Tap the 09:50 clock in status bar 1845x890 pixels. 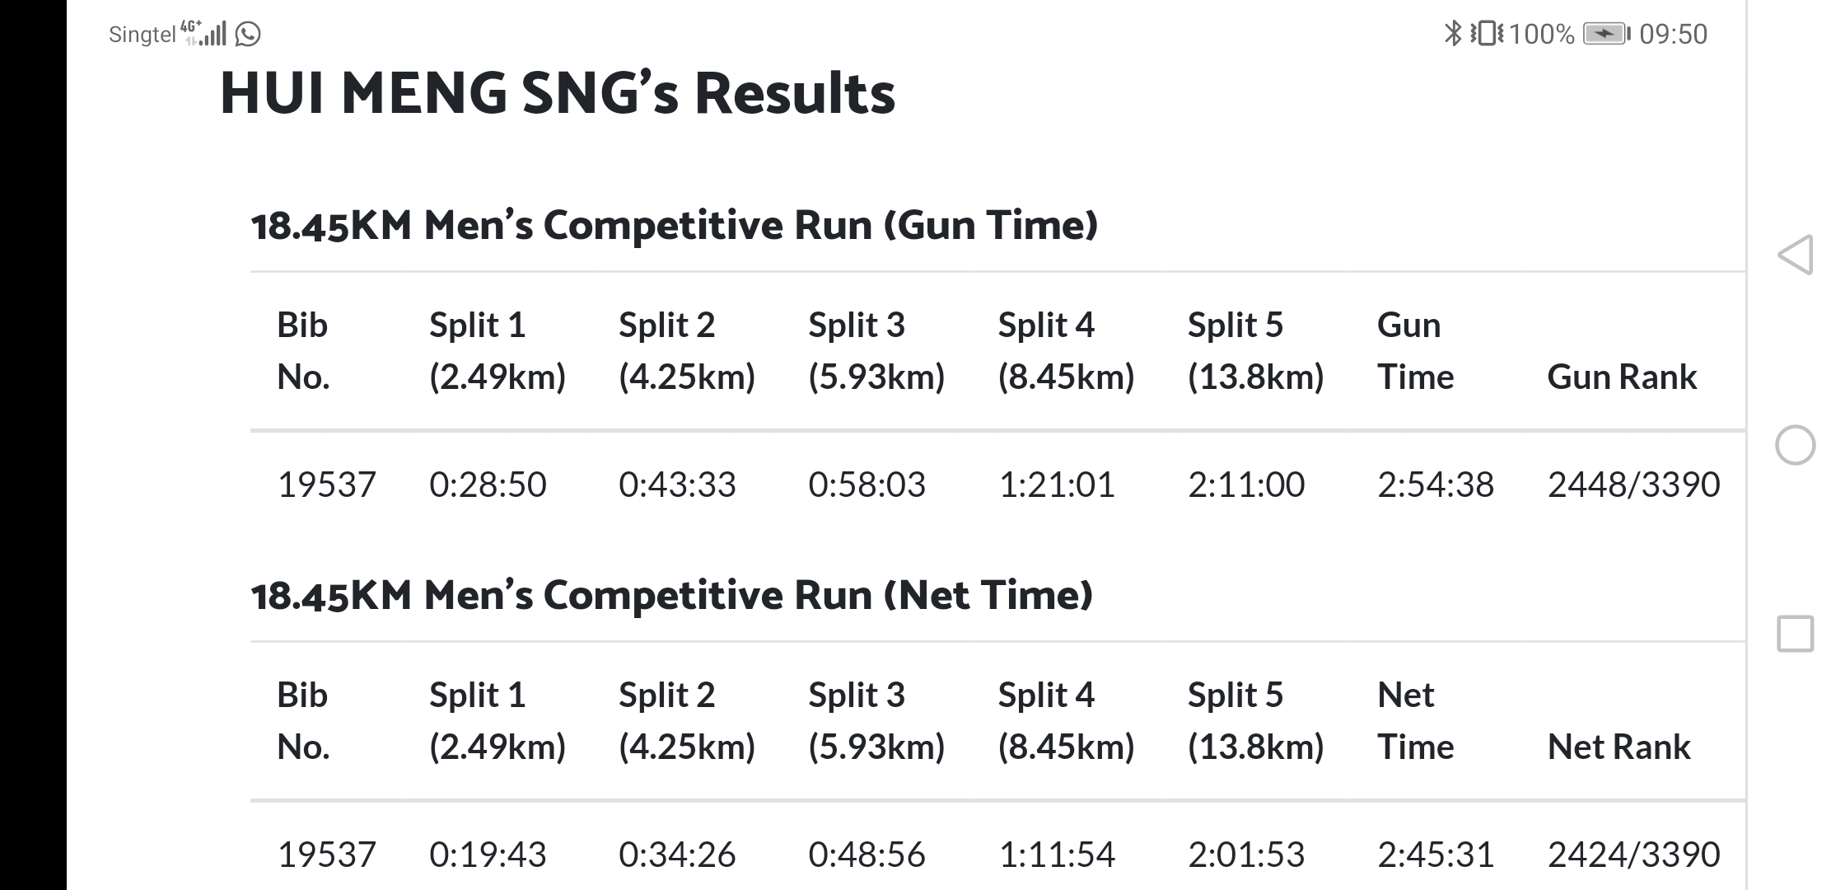tap(1674, 34)
